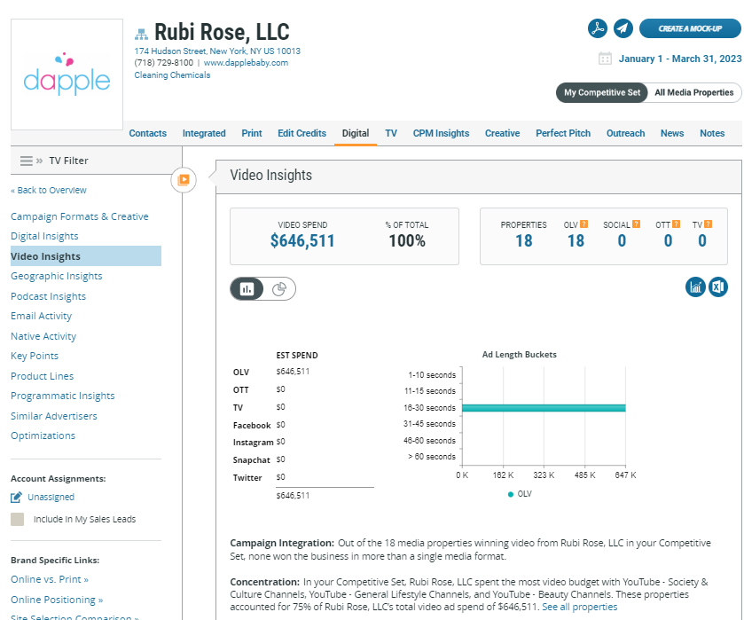The image size is (744, 620).
Task: Select Video Insights in sidebar
Action: (86, 255)
